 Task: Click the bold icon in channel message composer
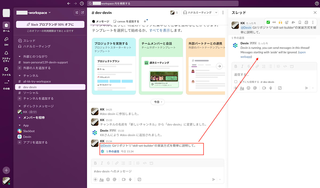pos(95,163)
